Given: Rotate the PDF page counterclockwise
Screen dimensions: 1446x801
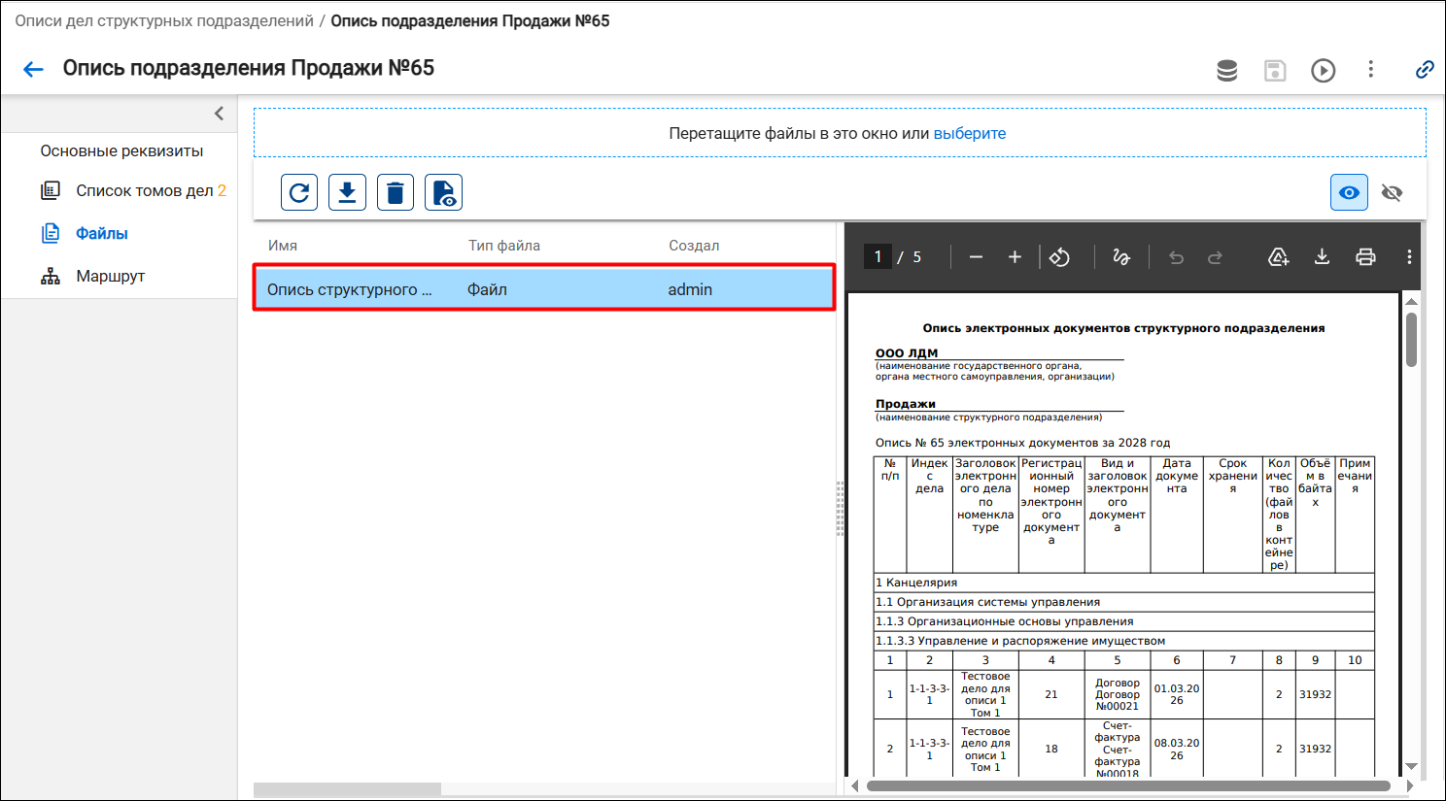Looking at the screenshot, I should coord(1059,257).
